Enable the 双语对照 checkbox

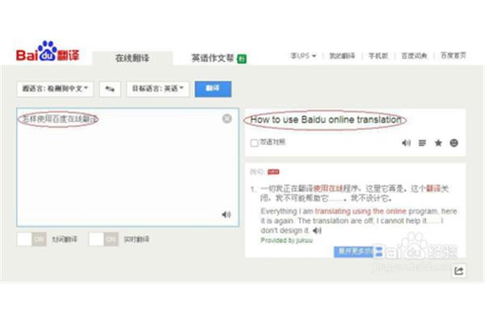coord(255,143)
